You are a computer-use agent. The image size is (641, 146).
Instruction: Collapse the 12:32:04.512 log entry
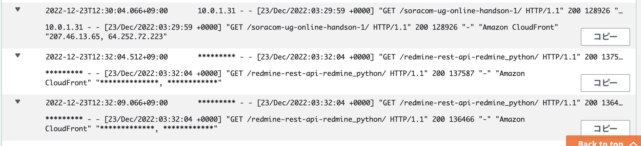(18, 56)
